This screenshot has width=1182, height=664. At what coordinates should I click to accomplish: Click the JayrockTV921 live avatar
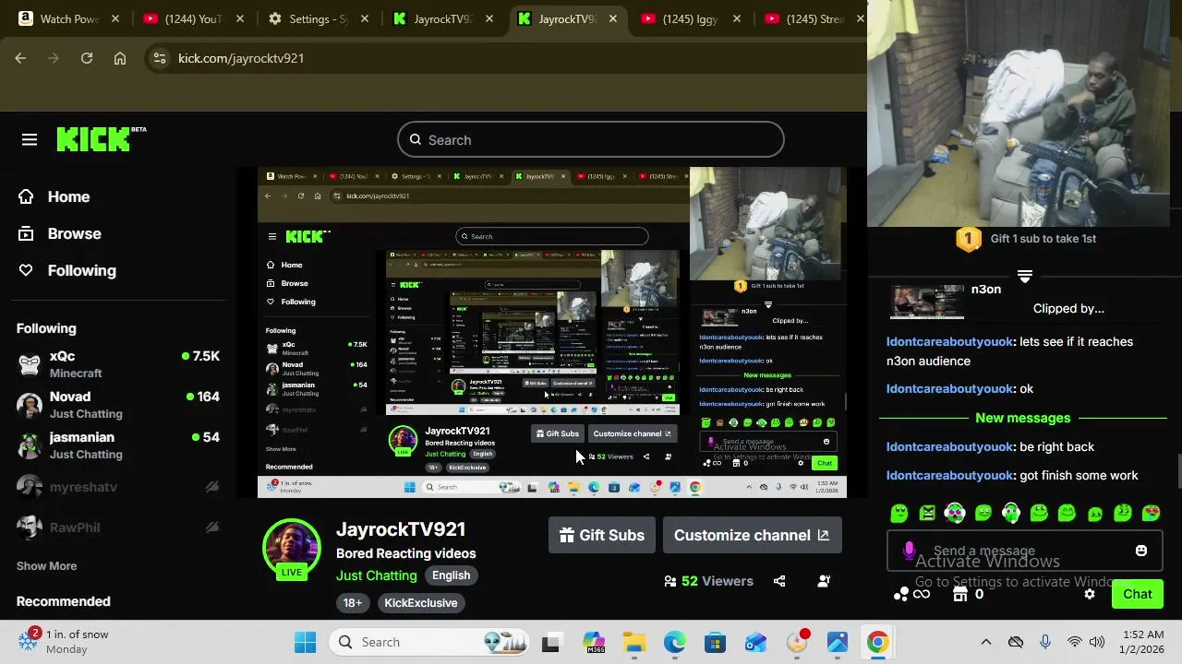(292, 548)
